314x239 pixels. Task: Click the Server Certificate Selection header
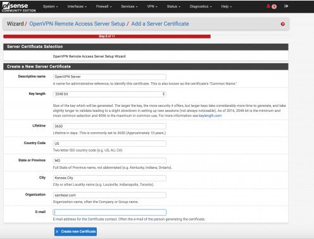[146, 47]
